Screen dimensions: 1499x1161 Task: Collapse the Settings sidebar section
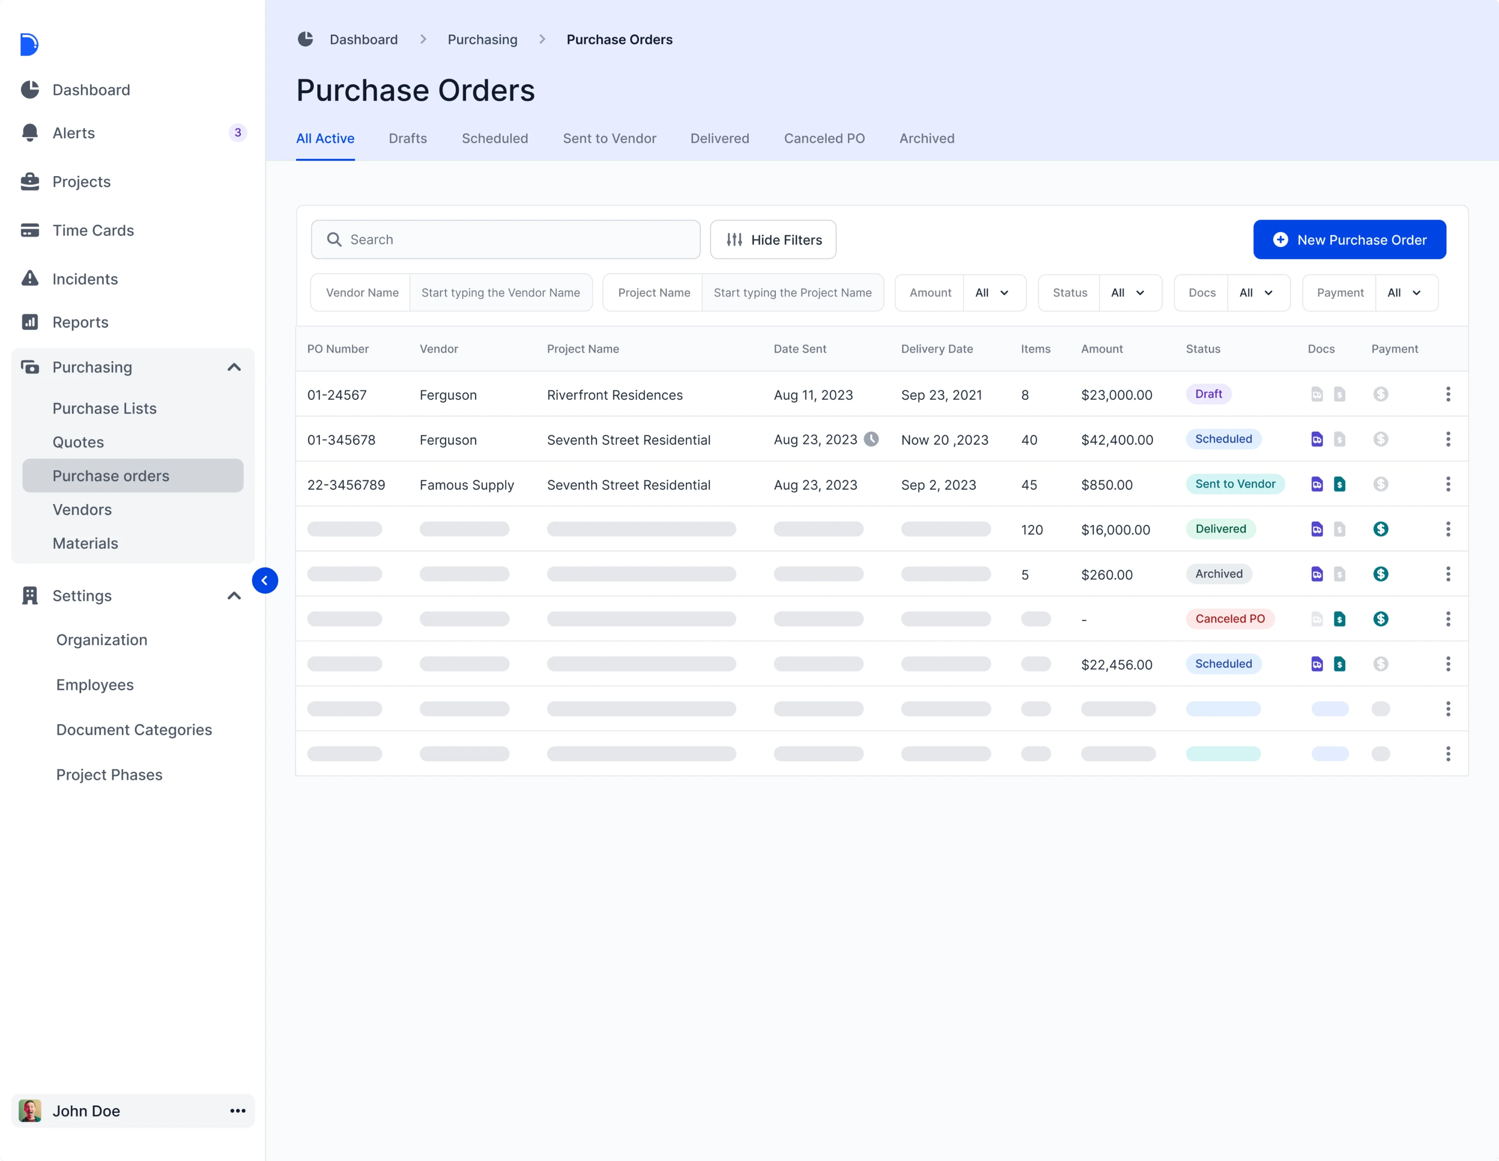pos(234,596)
